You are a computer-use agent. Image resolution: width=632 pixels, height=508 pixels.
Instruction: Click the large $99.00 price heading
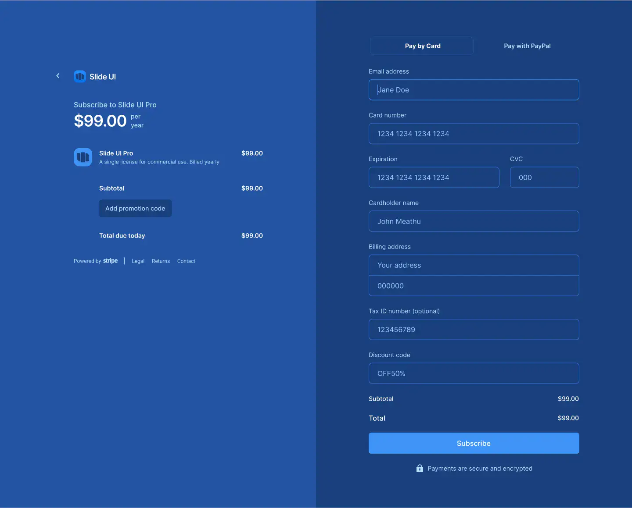pyautogui.click(x=100, y=121)
